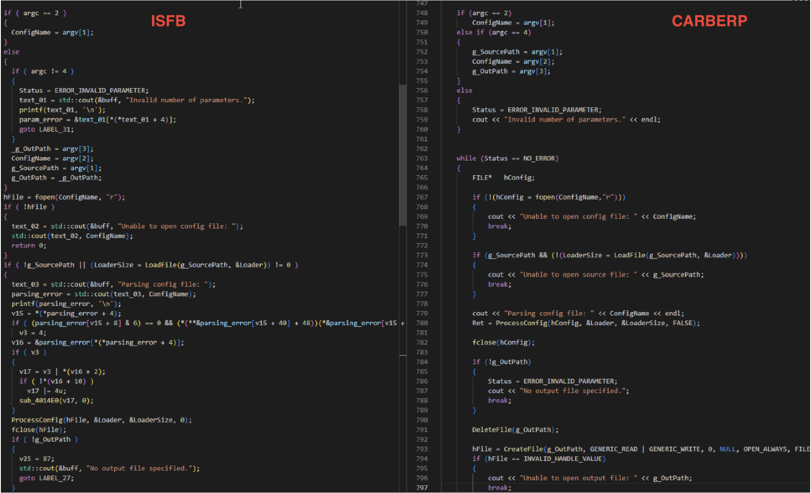
Task: Click the 'text_02 = std::cout' line
Action: pyautogui.click(x=128, y=226)
